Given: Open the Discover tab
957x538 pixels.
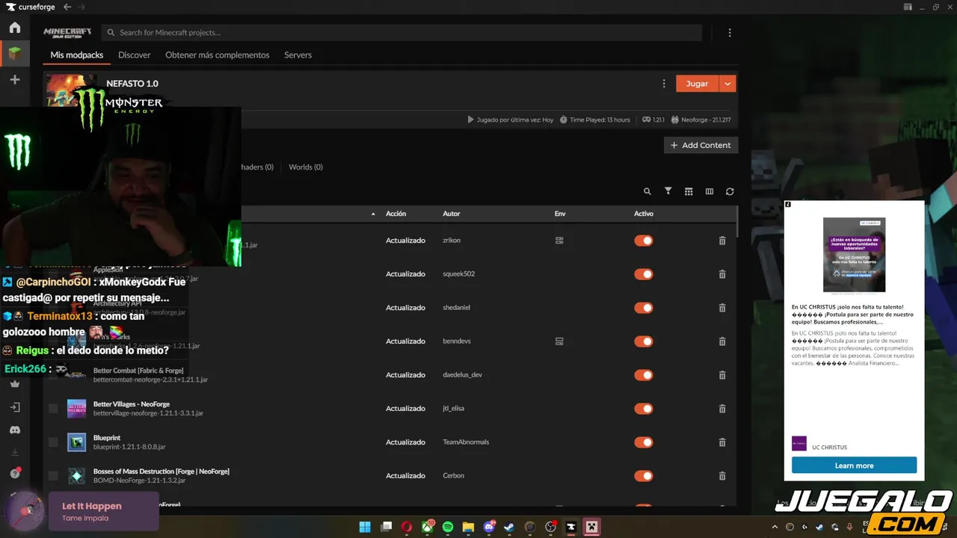Looking at the screenshot, I should pyautogui.click(x=135, y=55).
